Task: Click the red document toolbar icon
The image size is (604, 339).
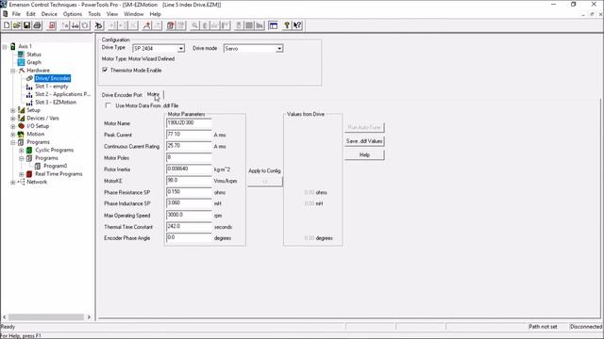Action: click(52, 25)
